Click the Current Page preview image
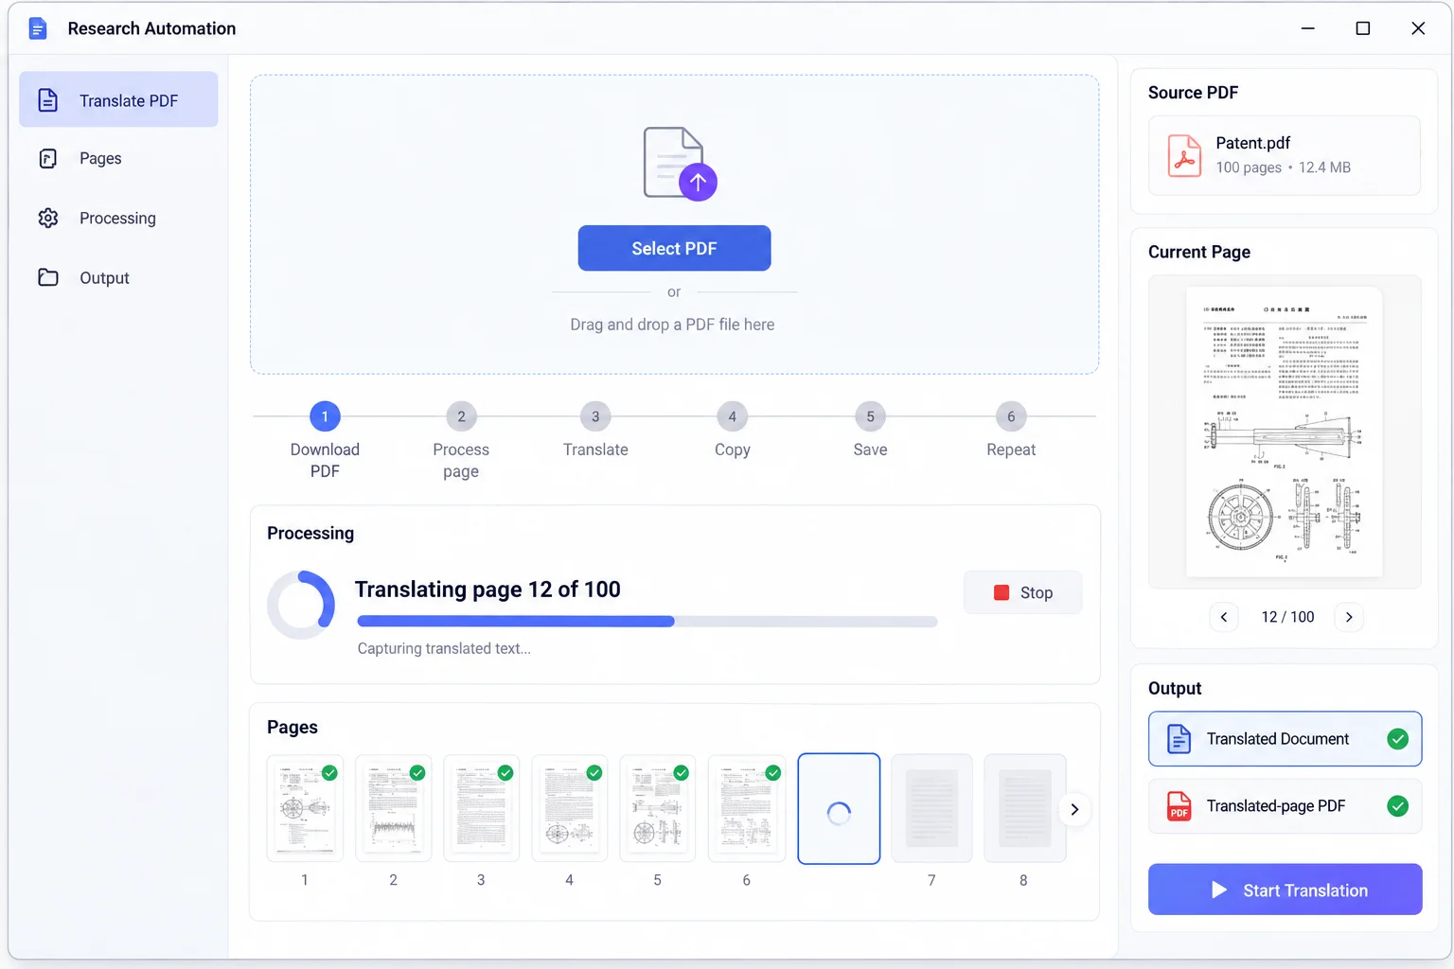 click(1285, 432)
